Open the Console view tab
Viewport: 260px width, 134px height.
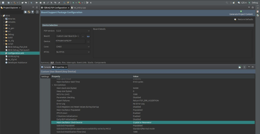[x=46, y=67]
